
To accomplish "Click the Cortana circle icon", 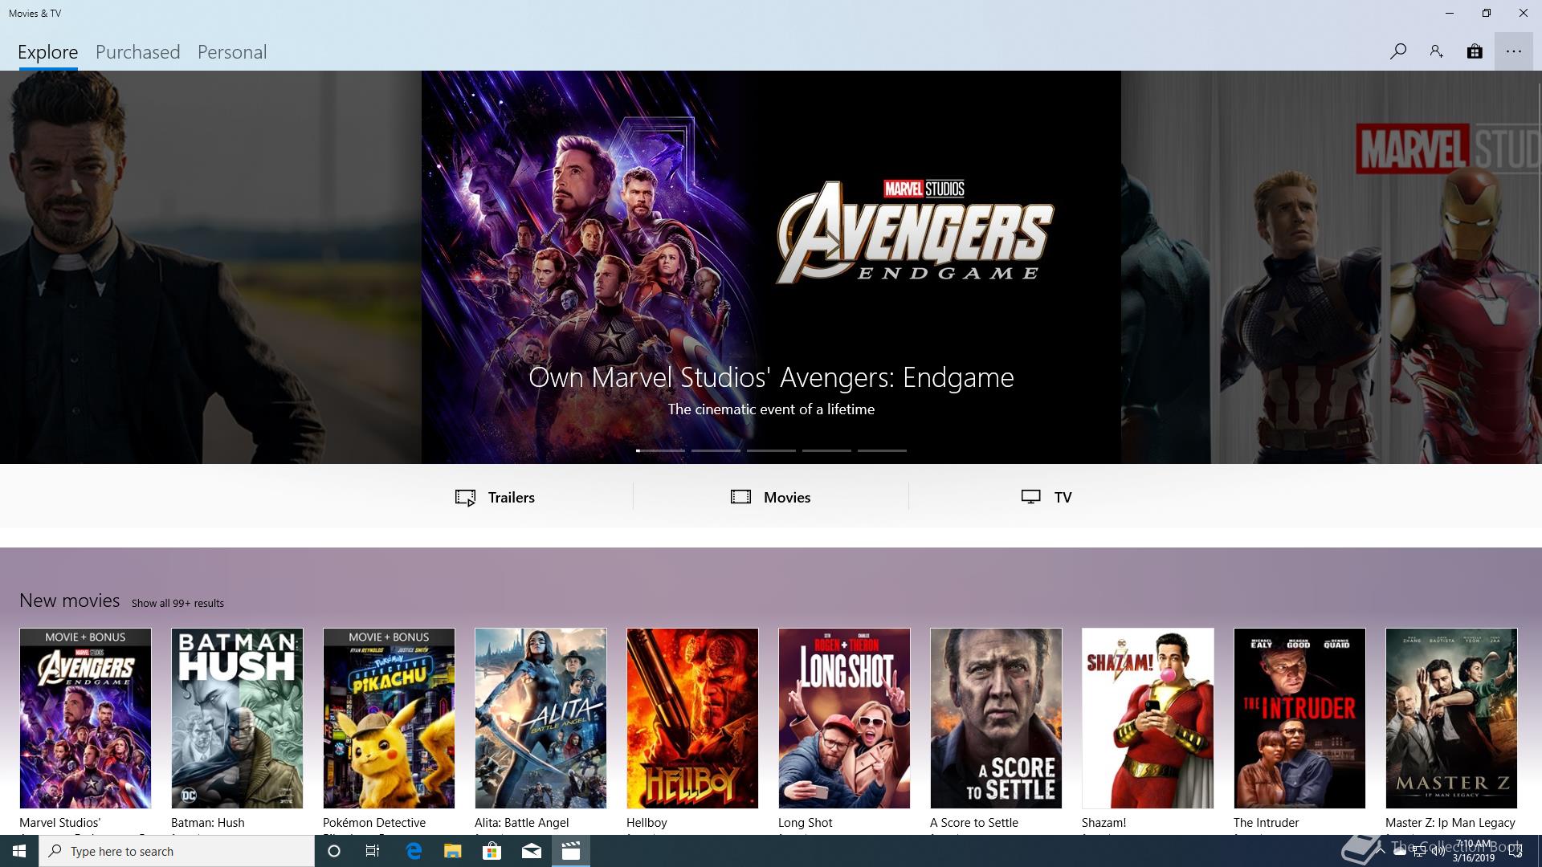I will coord(334,851).
